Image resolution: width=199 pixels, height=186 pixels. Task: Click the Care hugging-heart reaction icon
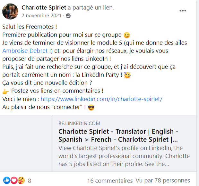click(x=21, y=181)
